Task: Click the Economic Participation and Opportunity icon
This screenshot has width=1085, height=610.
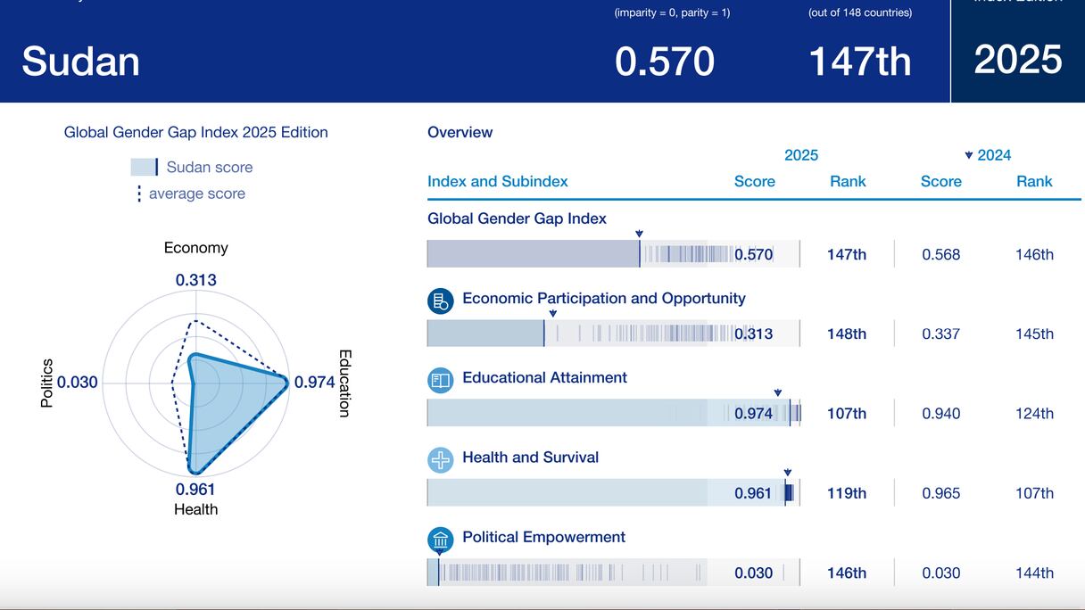Action: click(x=441, y=301)
